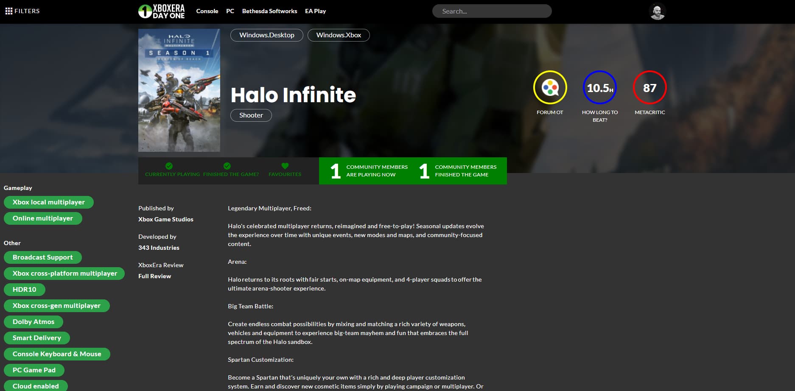The height and width of the screenshot is (391, 795).
Task: Open the Full Review link
Action: [x=154, y=276]
